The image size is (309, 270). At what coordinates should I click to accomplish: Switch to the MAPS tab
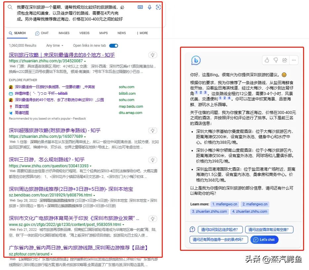[x=104, y=33]
